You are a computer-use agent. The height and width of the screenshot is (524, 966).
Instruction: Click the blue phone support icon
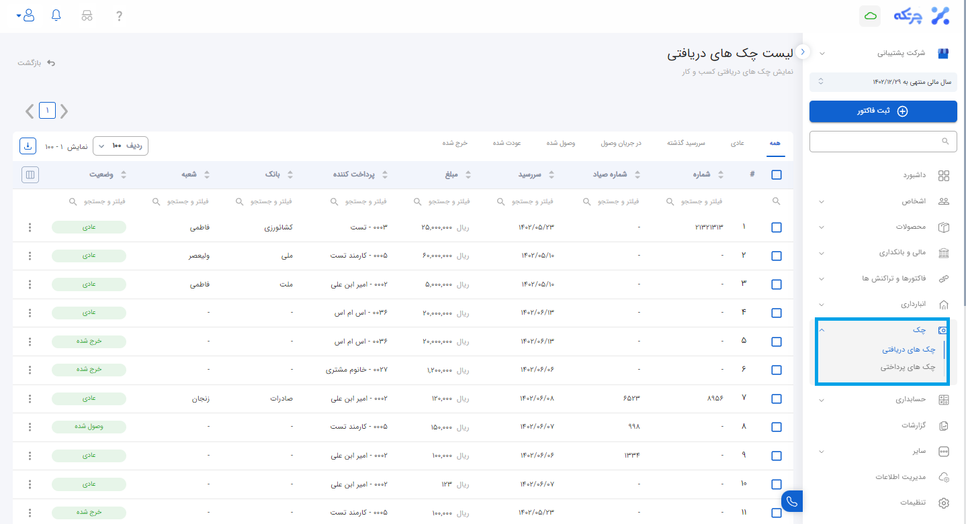click(x=793, y=501)
